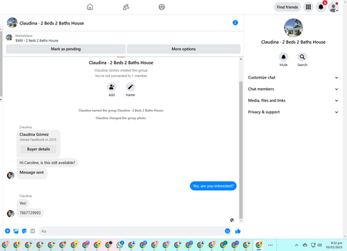Send a thumbs-up like
347x251 pixels.
click(x=238, y=231)
